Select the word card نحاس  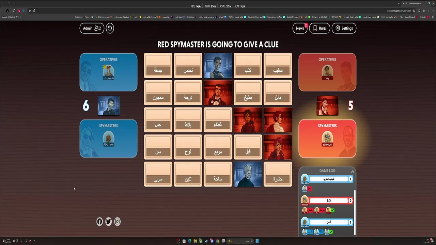(x=188, y=66)
